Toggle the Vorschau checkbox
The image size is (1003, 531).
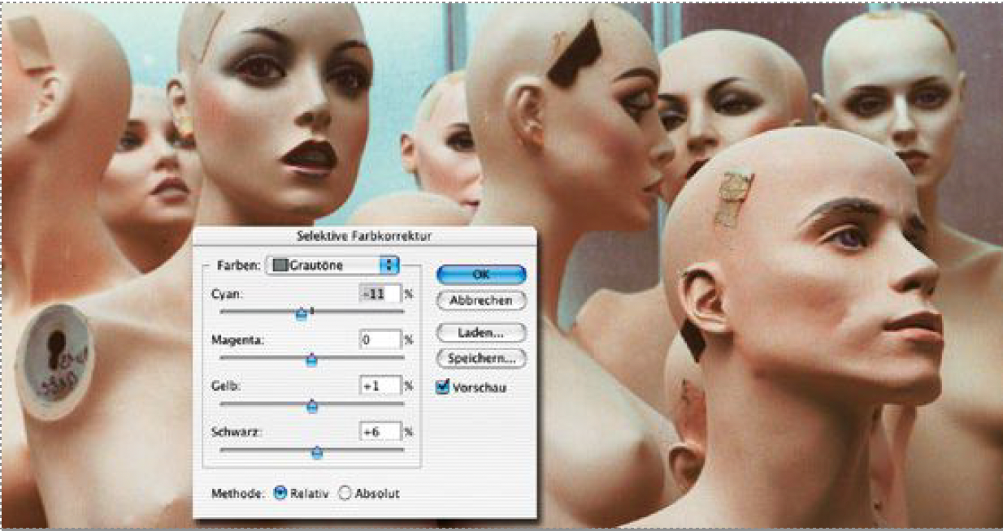[443, 386]
